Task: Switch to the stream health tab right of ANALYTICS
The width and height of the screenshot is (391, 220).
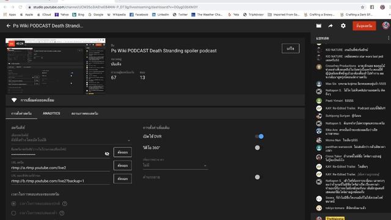Action: [84, 114]
